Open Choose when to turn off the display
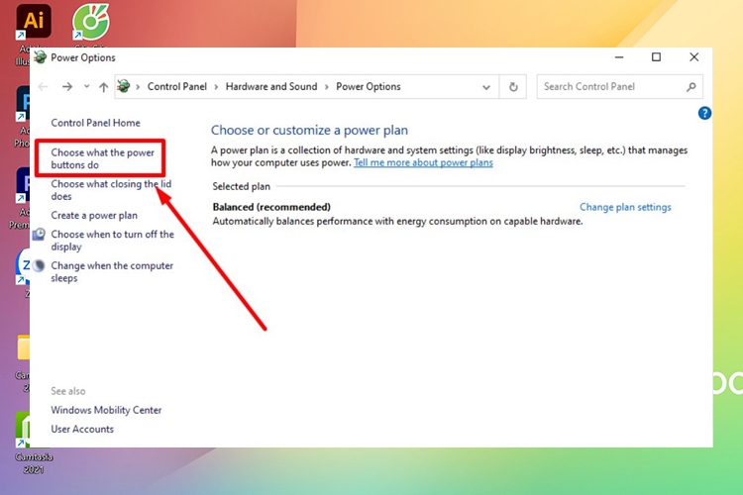The image size is (743, 495). (112, 241)
